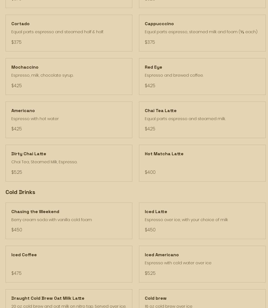Click the Mochaccino item title

(25, 67)
